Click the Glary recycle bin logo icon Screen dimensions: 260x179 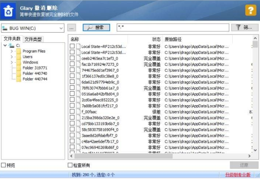pyautogui.click(x=7, y=10)
